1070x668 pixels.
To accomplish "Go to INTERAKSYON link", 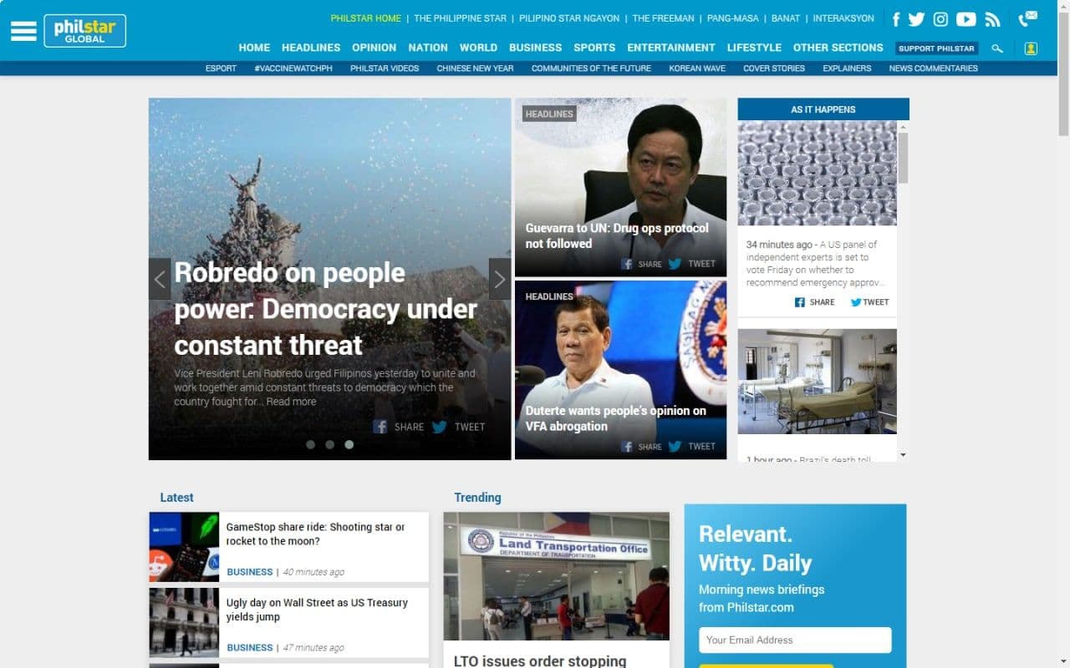I will point(843,18).
